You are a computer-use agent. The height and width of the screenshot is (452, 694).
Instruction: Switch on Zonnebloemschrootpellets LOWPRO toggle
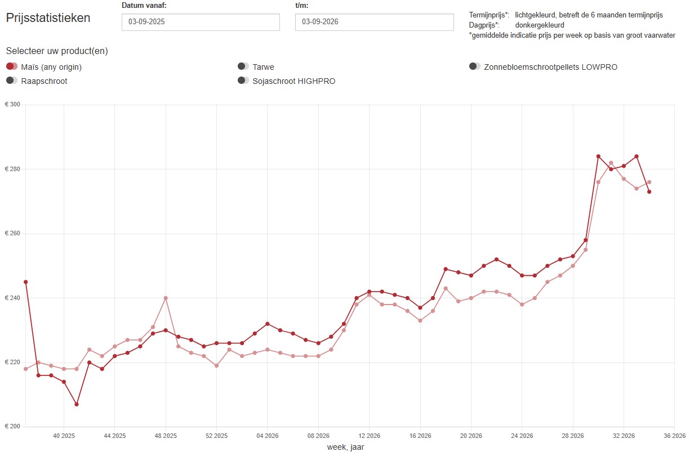[x=475, y=66]
